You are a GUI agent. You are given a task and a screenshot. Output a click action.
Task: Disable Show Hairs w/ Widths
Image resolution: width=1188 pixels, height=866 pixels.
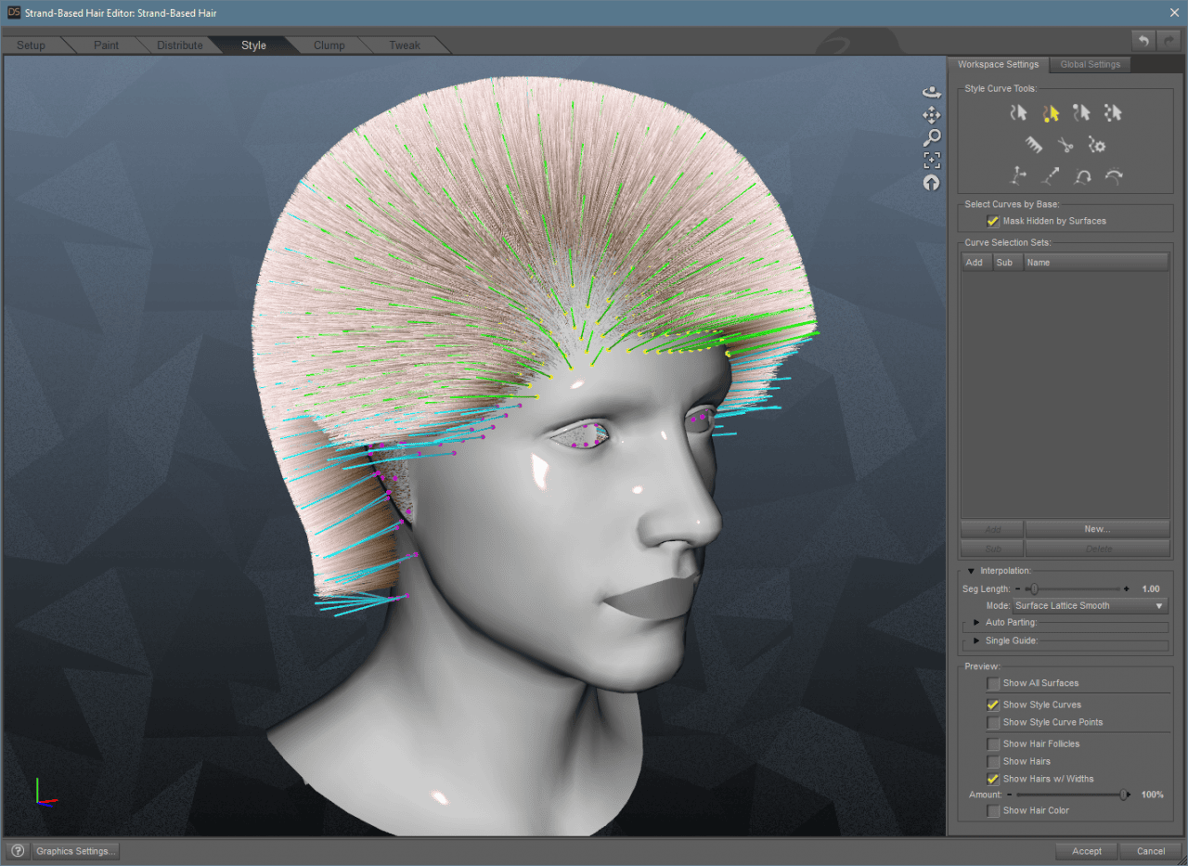(x=992, y=779)
